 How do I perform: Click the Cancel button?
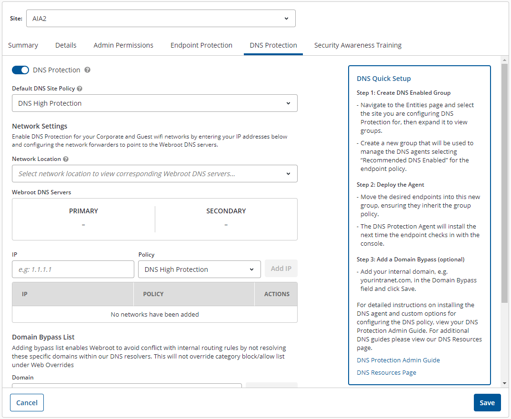[27, 403]
